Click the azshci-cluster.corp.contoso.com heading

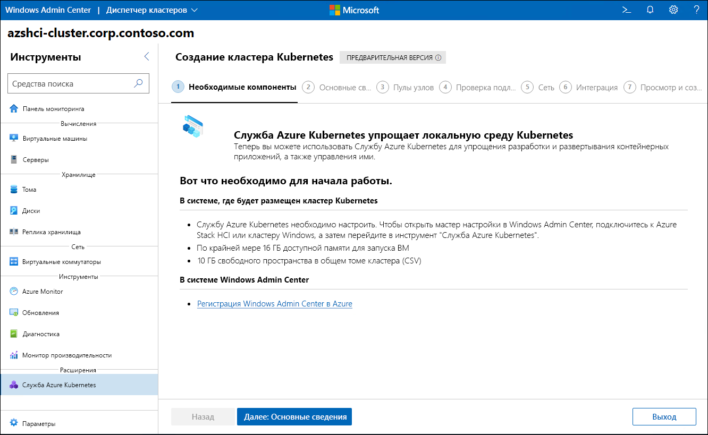coord(101,33)
